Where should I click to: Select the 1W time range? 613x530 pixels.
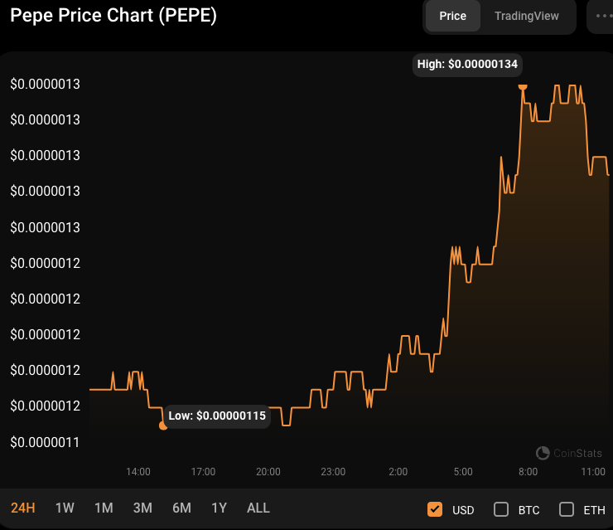point(65,508)
